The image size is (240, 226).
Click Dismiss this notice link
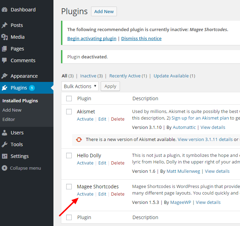(141, 38)
